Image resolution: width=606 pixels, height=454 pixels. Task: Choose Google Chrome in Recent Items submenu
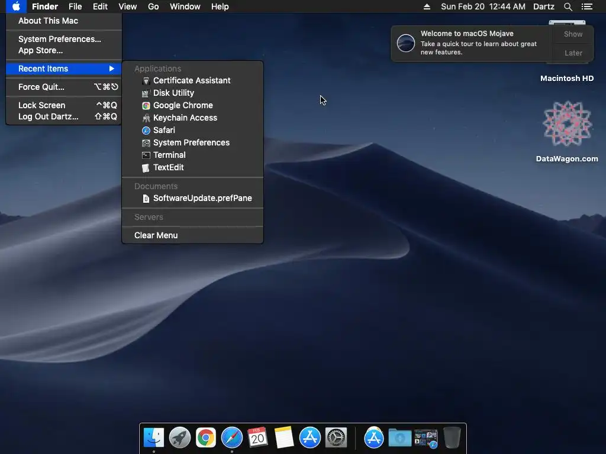192,105
